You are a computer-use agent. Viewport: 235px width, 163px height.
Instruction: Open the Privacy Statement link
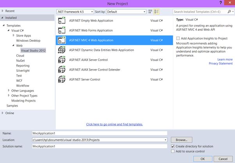(221, 64)
